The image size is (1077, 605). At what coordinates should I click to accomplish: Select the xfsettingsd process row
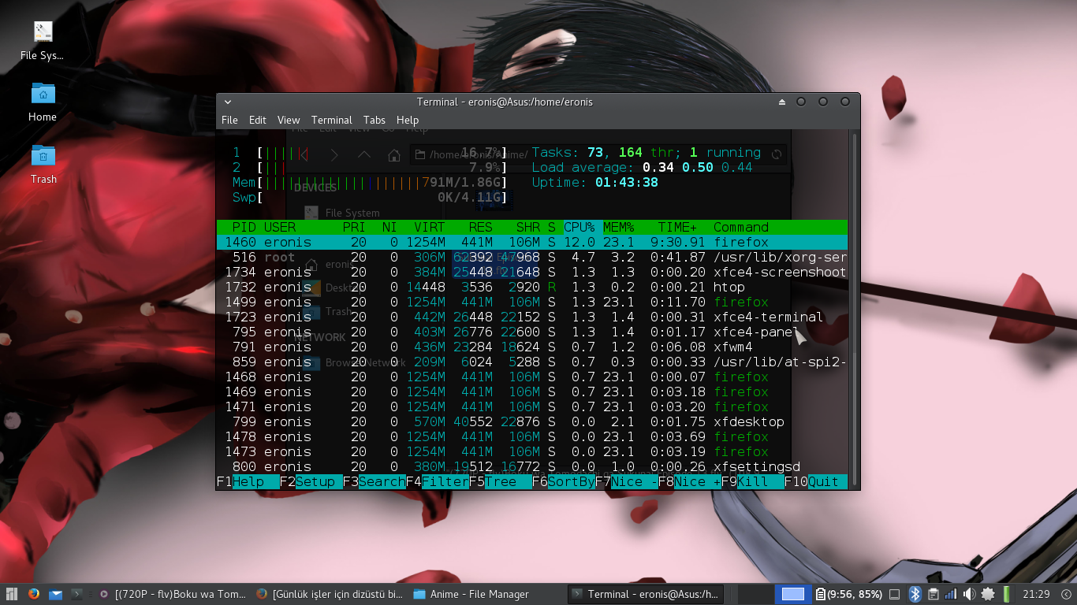[532, 466]
